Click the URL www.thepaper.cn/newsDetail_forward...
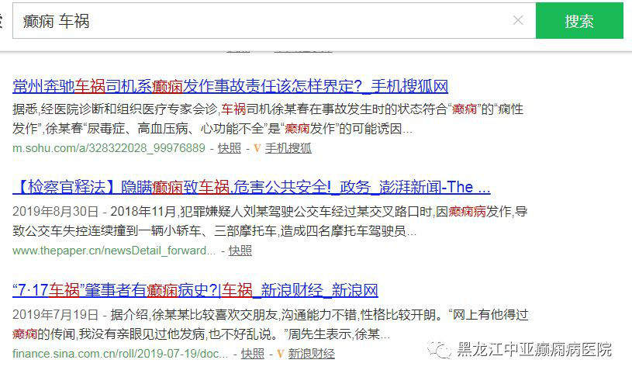Viewport: 632px width, 377px height. pyautogui.click(x=114, y=251)
